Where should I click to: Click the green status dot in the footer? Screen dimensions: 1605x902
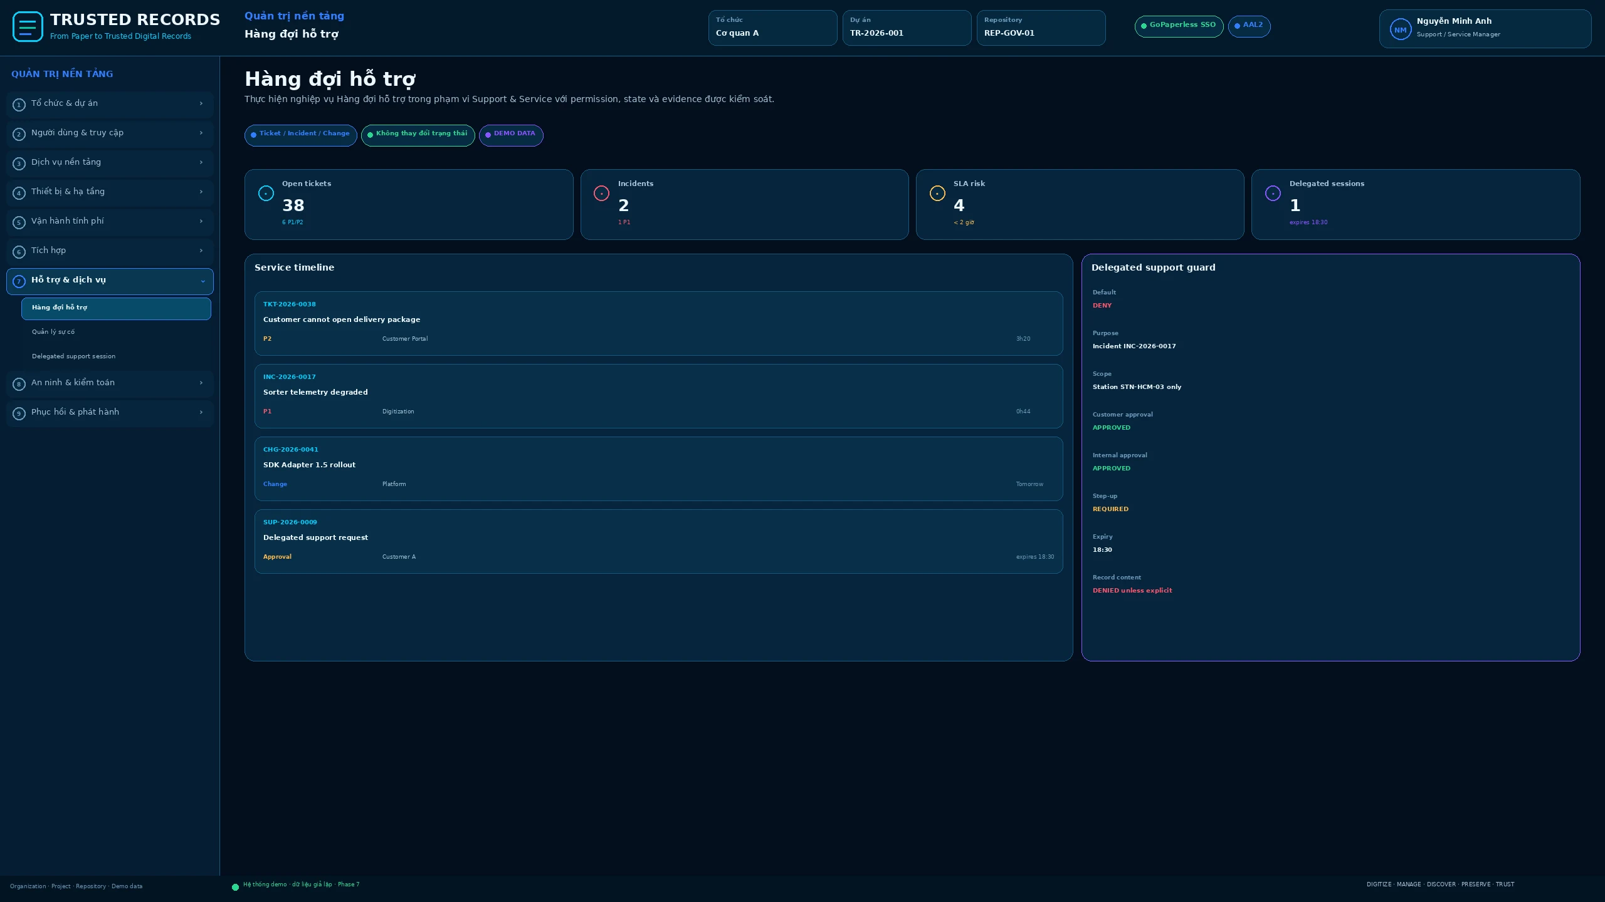pyautogui.click(x=235, y=887)
